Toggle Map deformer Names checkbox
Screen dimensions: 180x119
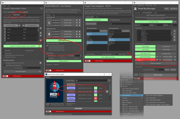point(3,57)
